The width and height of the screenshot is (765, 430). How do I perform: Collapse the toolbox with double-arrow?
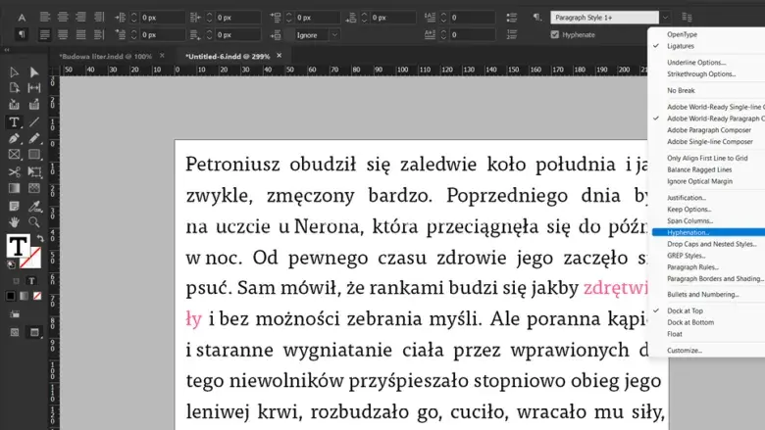[6, 50]
